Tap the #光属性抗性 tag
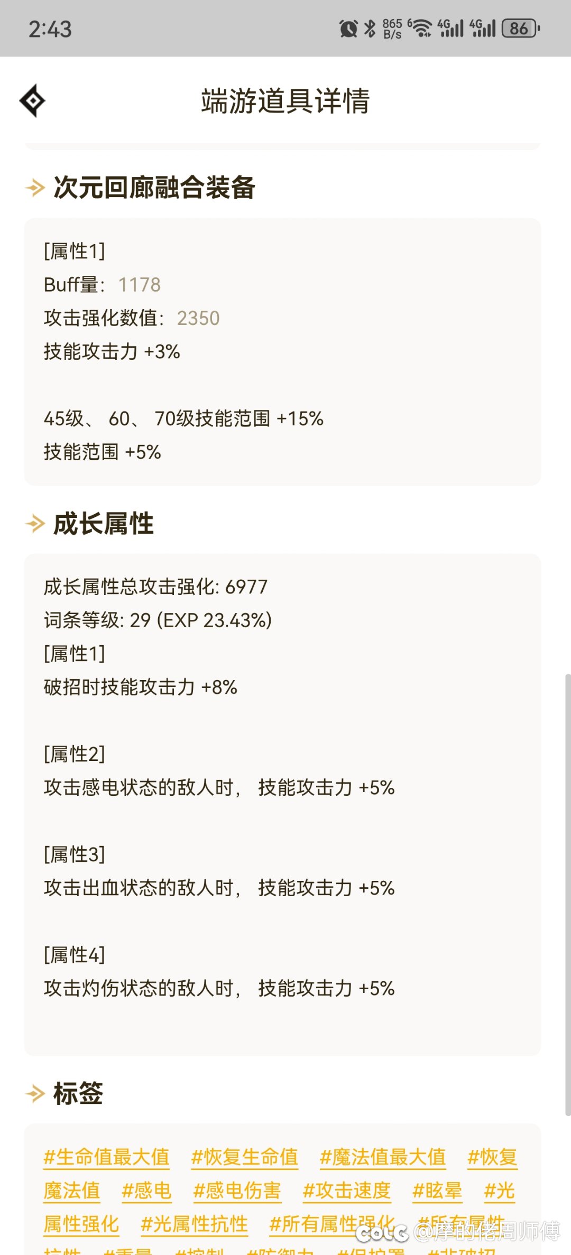This screenshot has width=571, height=1255. coord(194,1224)
